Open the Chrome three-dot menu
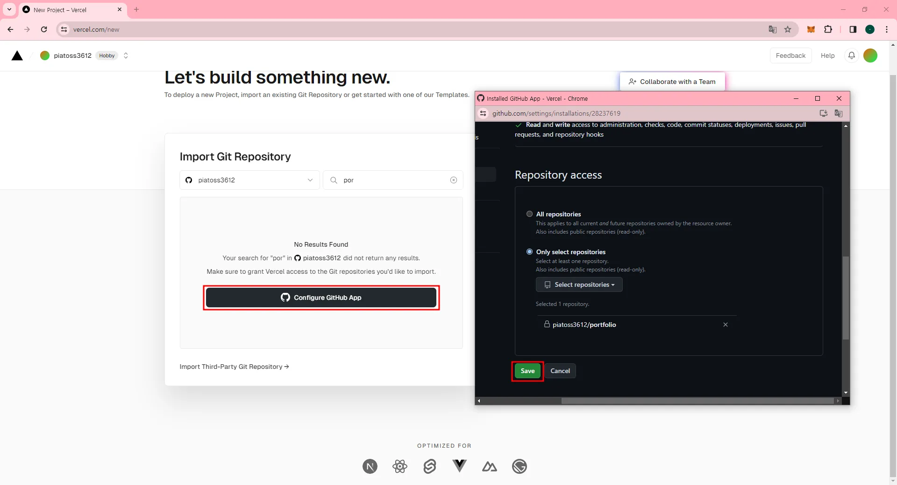Image resolution: width=897 pixels, height=485 pixels. (887, 29)
